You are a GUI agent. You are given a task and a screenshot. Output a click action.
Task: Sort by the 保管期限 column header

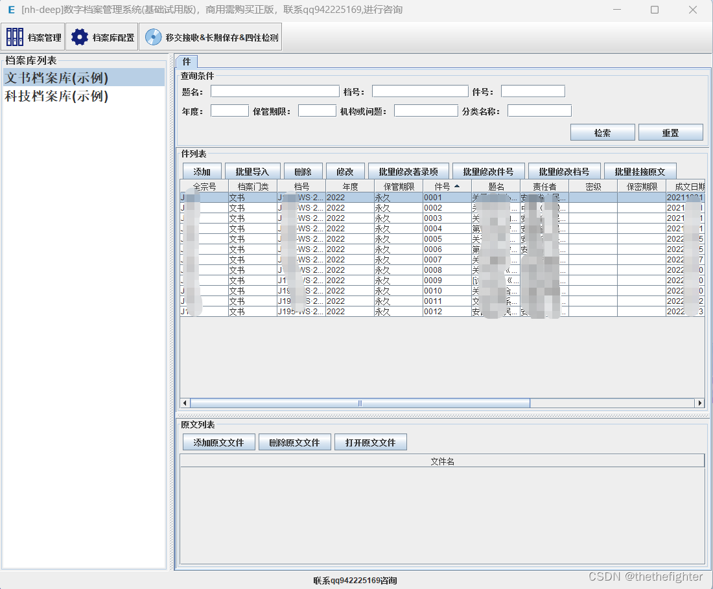[x=399, y=187]
